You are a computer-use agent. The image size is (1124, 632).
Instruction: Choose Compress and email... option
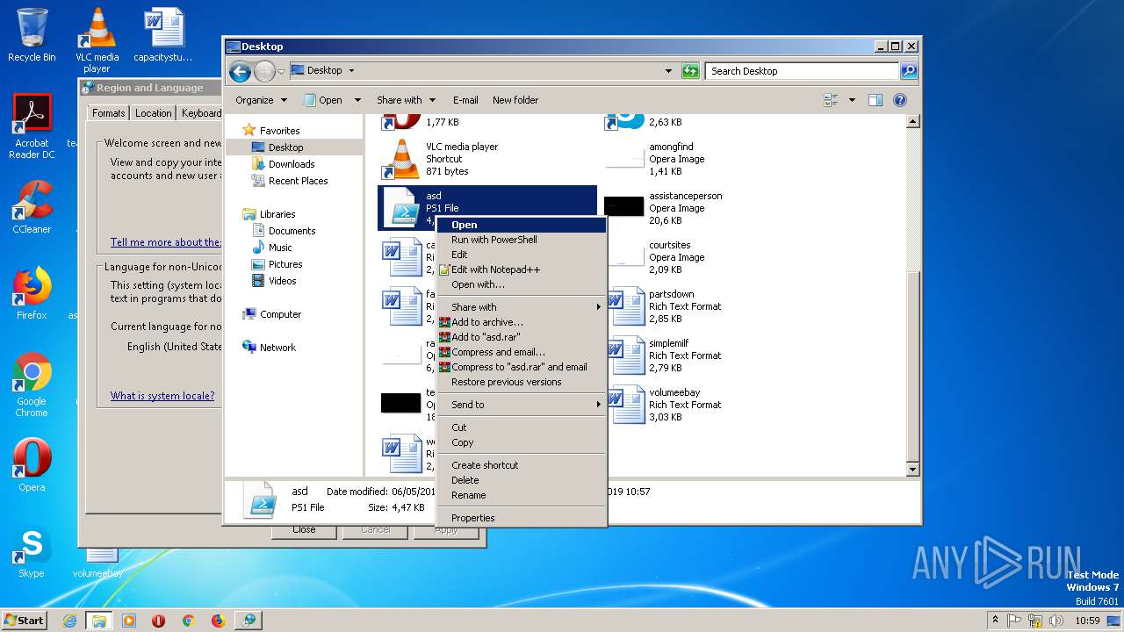pos(522,352)
